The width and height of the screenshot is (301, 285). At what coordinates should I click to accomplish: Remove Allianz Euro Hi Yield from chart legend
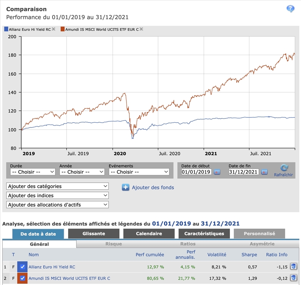click(x=53, y=29)
